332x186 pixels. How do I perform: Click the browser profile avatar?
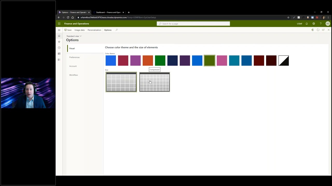tap(324, 17)
